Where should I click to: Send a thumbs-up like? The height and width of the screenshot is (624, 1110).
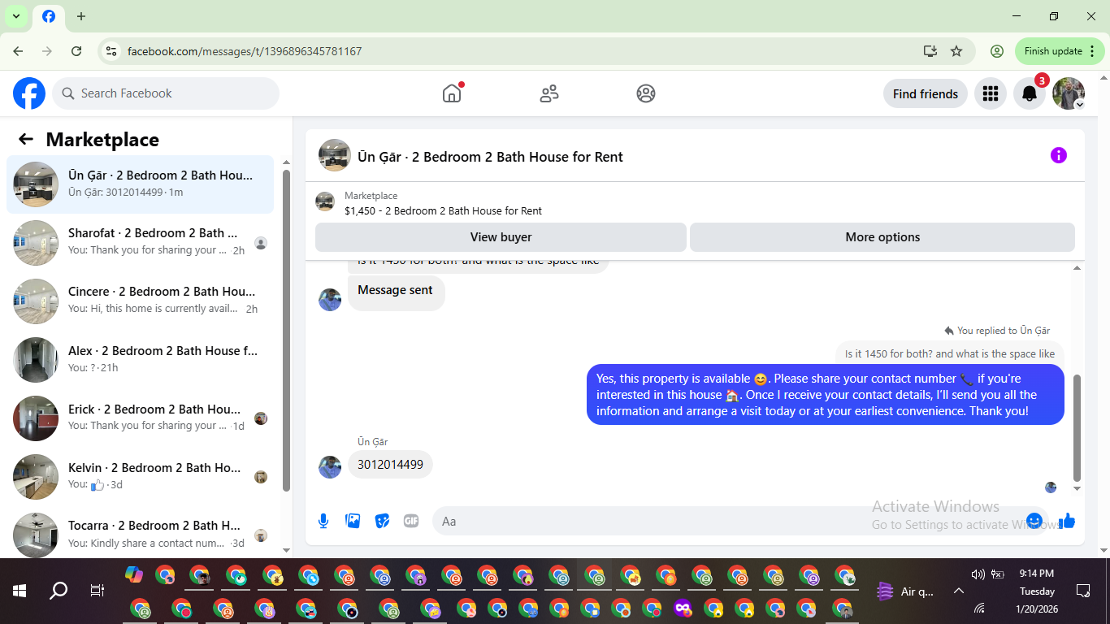coord(1067,521)
